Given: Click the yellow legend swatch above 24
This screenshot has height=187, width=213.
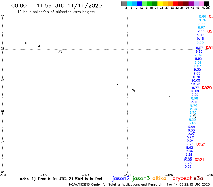Looking at the screenshot, I should (160, 3).
